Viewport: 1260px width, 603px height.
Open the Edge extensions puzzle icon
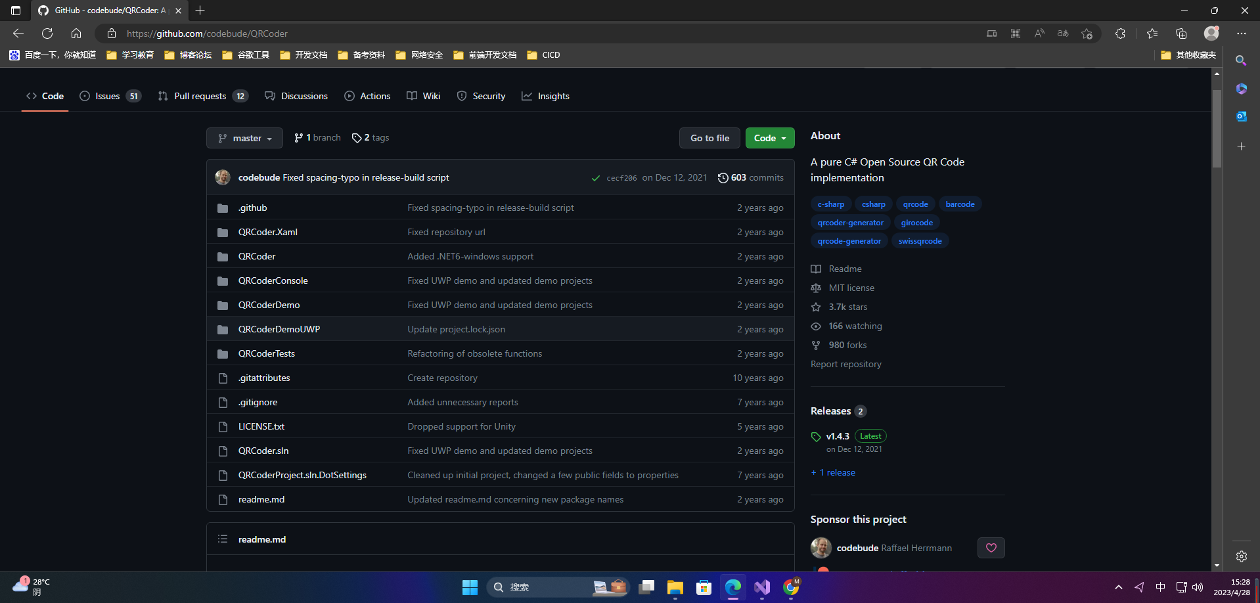point(1120,33)
